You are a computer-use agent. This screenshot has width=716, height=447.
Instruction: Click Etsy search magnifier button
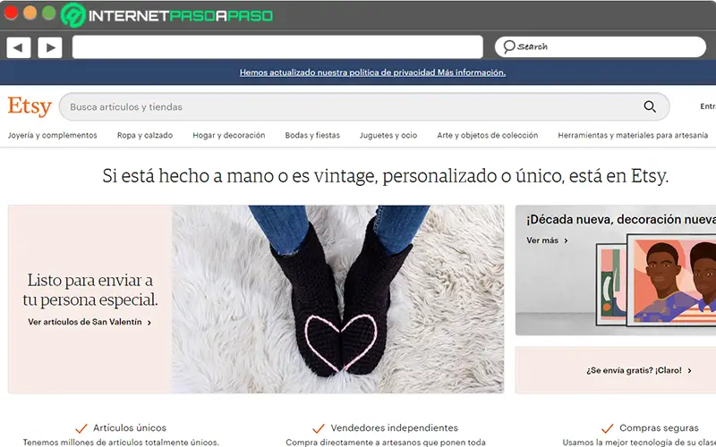[650, 106]
